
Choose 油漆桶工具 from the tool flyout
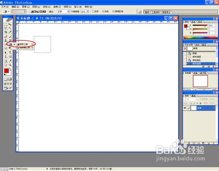25,47
